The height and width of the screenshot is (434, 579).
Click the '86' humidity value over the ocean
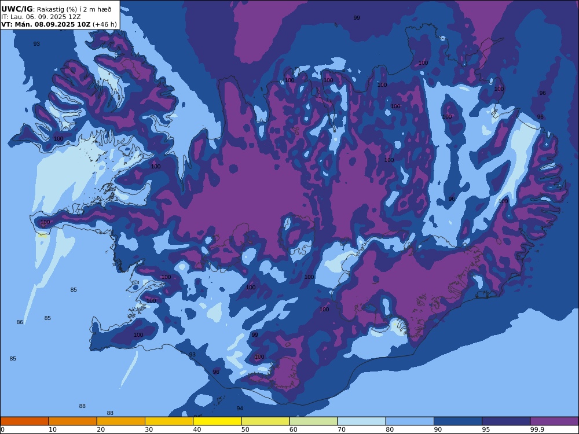tap(20, 322)
